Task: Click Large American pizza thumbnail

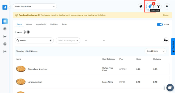Action: coord(21,82)
